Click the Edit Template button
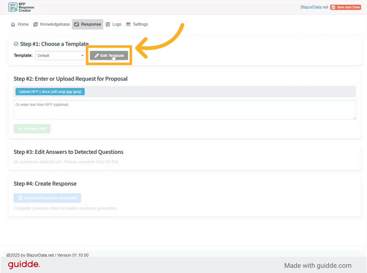Screen dimensions: 367x273 point(109,56)
